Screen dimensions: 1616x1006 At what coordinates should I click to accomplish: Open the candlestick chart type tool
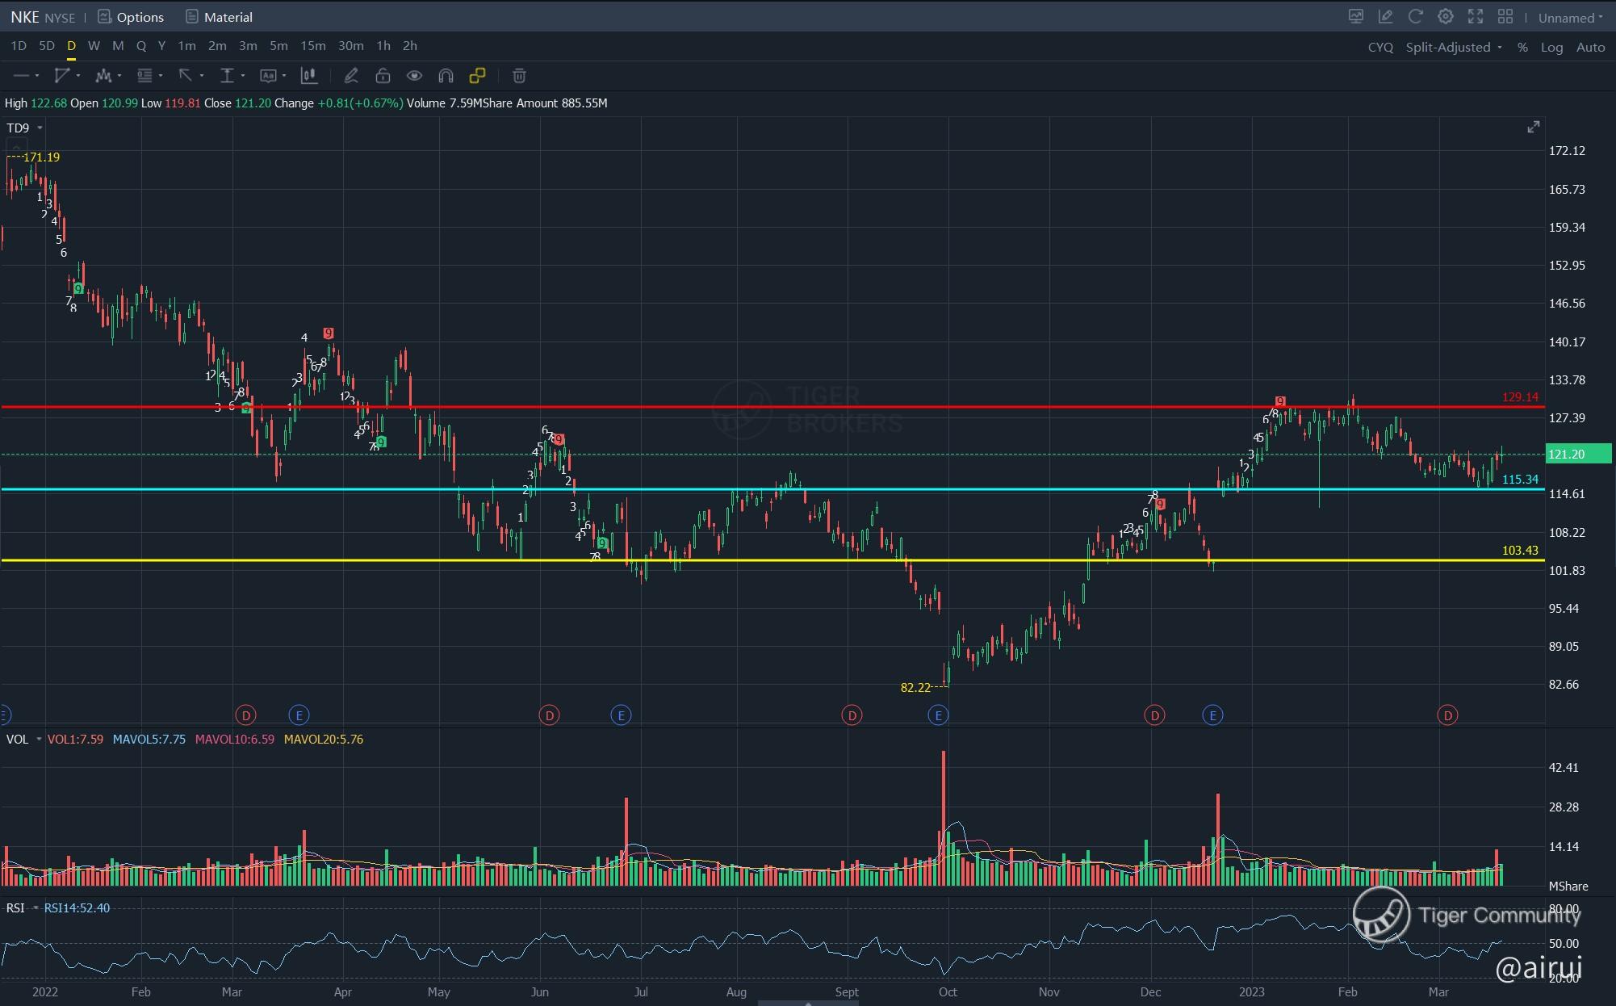(308, 76)
